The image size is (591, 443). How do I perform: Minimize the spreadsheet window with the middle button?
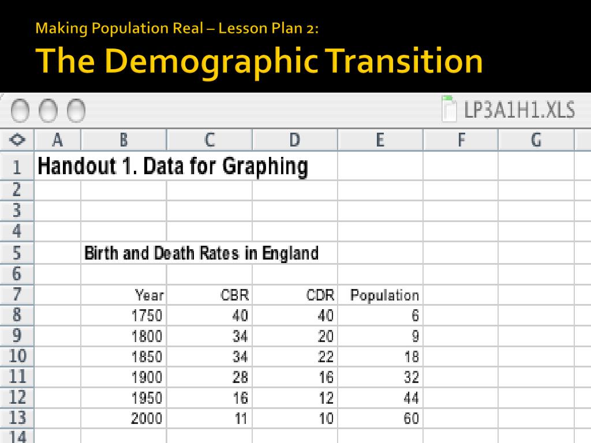48,111
